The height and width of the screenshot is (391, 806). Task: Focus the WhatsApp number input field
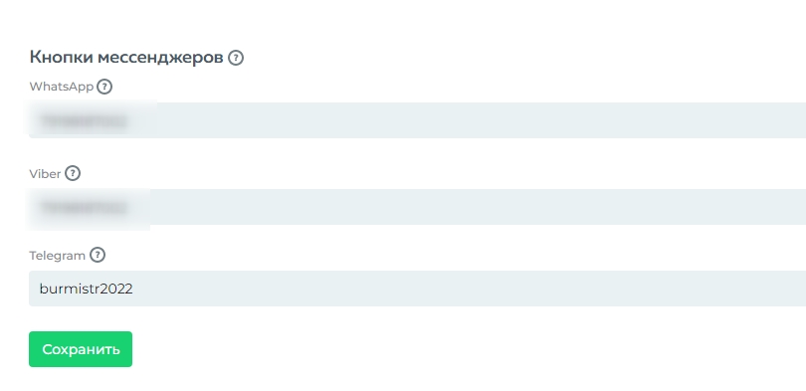[x=417, y=120]
